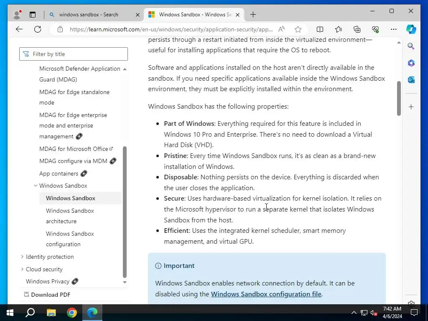Close the Windows Sandbox docs tab
This screenshot has width=428, height=321.
point(237,15)
